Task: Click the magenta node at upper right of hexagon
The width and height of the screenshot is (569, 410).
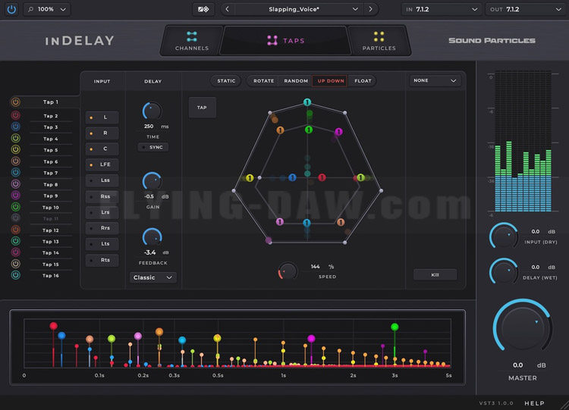Action: [x=338, y=132]
